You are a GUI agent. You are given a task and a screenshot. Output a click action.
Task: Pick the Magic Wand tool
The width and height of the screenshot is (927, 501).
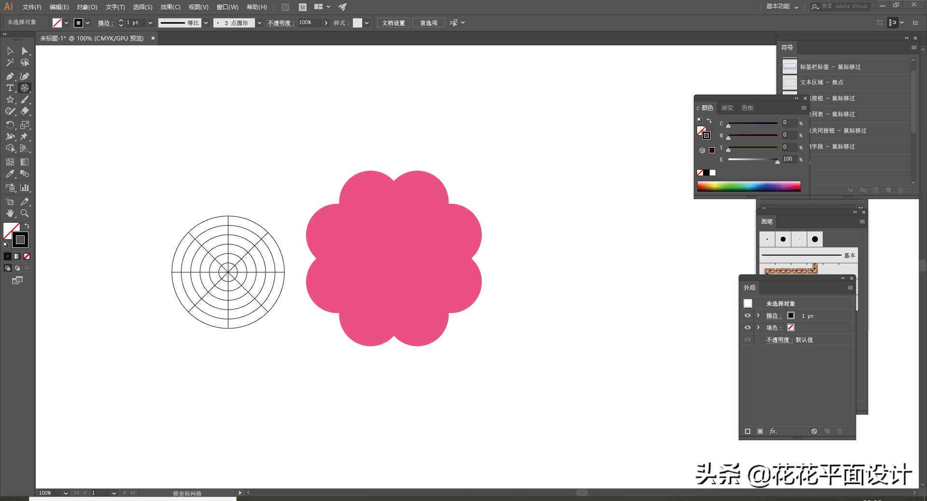tap(10, 63)
